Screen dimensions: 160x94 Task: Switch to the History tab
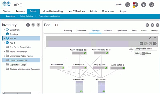tap(154, 31)
